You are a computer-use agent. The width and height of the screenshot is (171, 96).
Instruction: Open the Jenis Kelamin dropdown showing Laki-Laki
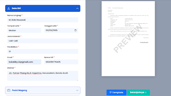[43, 41]
